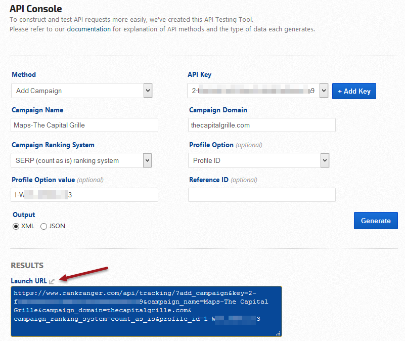Open the API Key dropdown
405x341 pixels.
coord(258,91)
